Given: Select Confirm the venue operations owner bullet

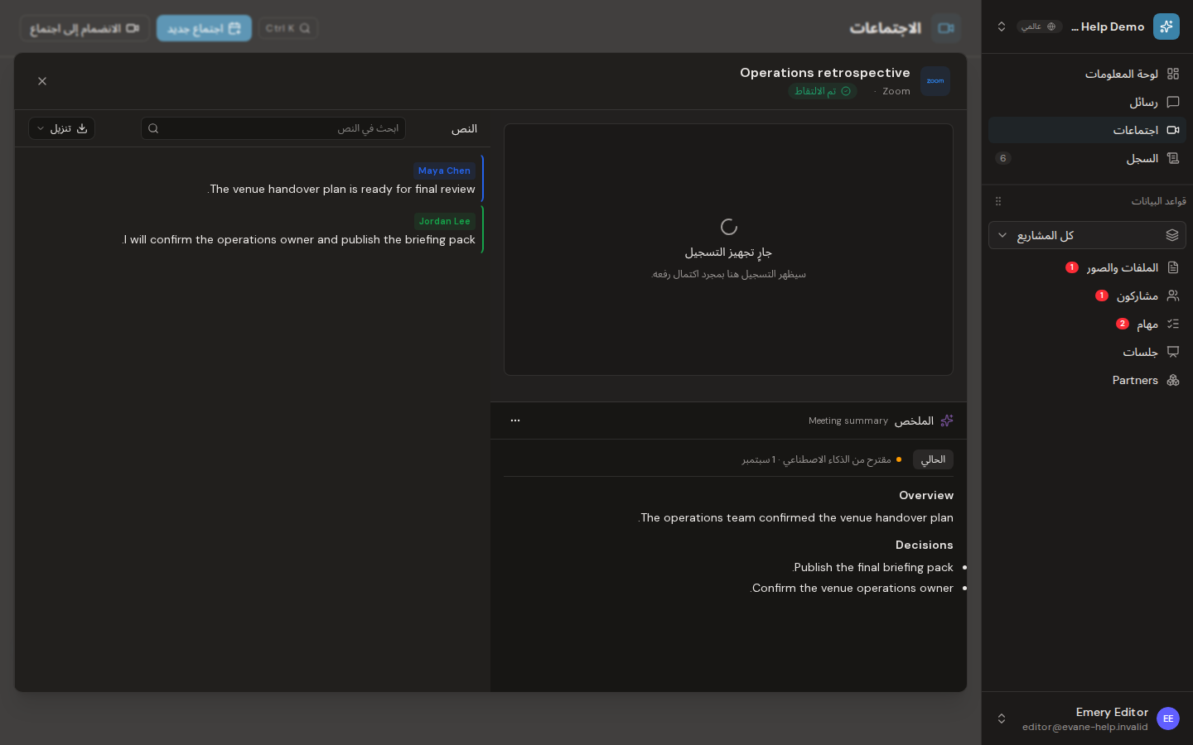Looking at the screenshot, I should click(x=852, y=588).
